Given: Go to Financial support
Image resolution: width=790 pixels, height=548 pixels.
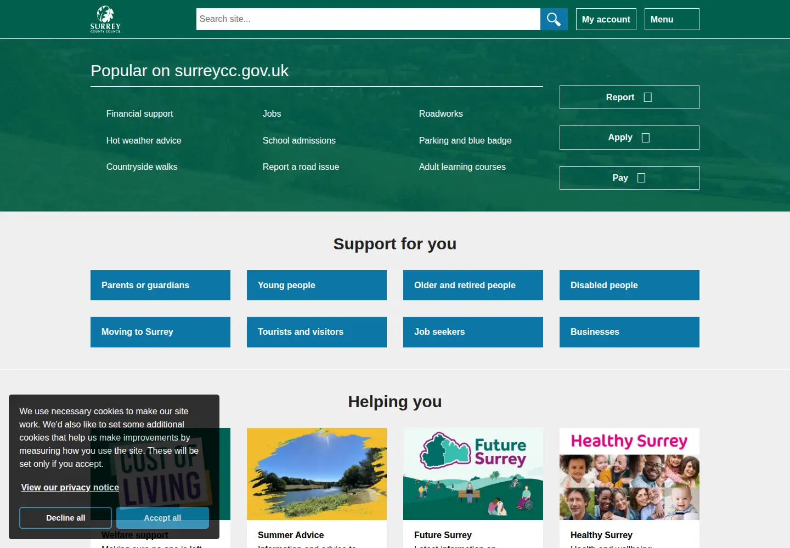Looking at the screenshot, I should (x=139, y=113).
